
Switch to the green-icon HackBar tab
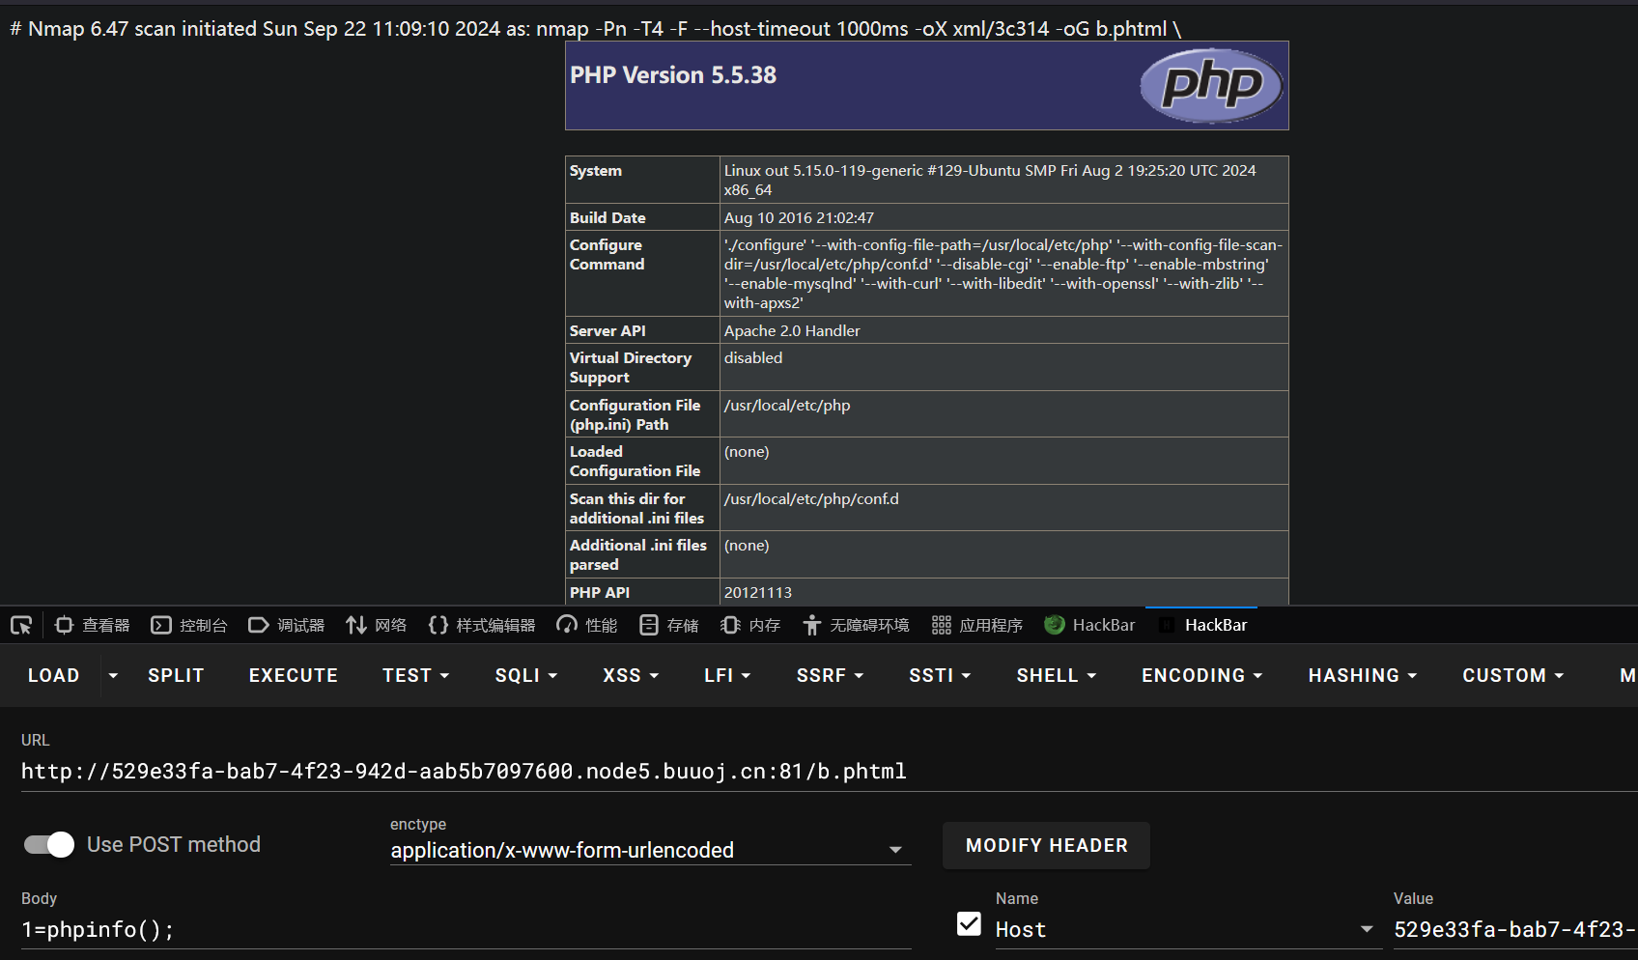1089,625
